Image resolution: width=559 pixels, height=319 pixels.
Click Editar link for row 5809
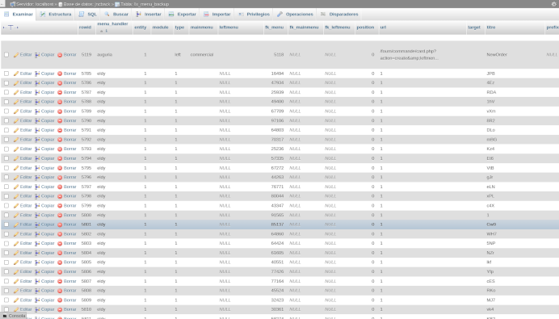click(x=26, y=300)
